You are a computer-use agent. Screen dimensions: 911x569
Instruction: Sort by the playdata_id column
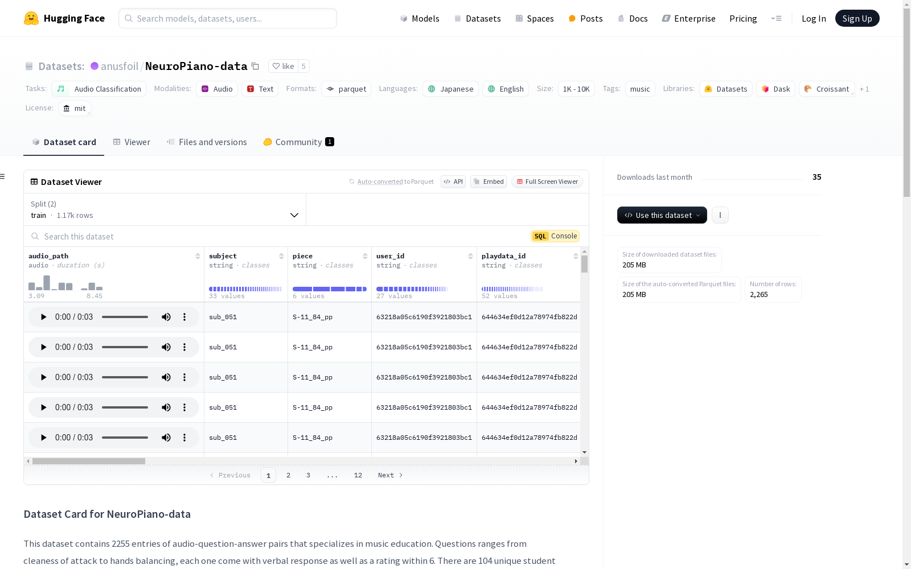point(576,256)
